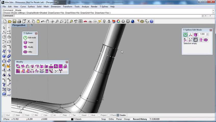Click the New file icon
This screenshot has width=216, height=122.
click(5, 21)
